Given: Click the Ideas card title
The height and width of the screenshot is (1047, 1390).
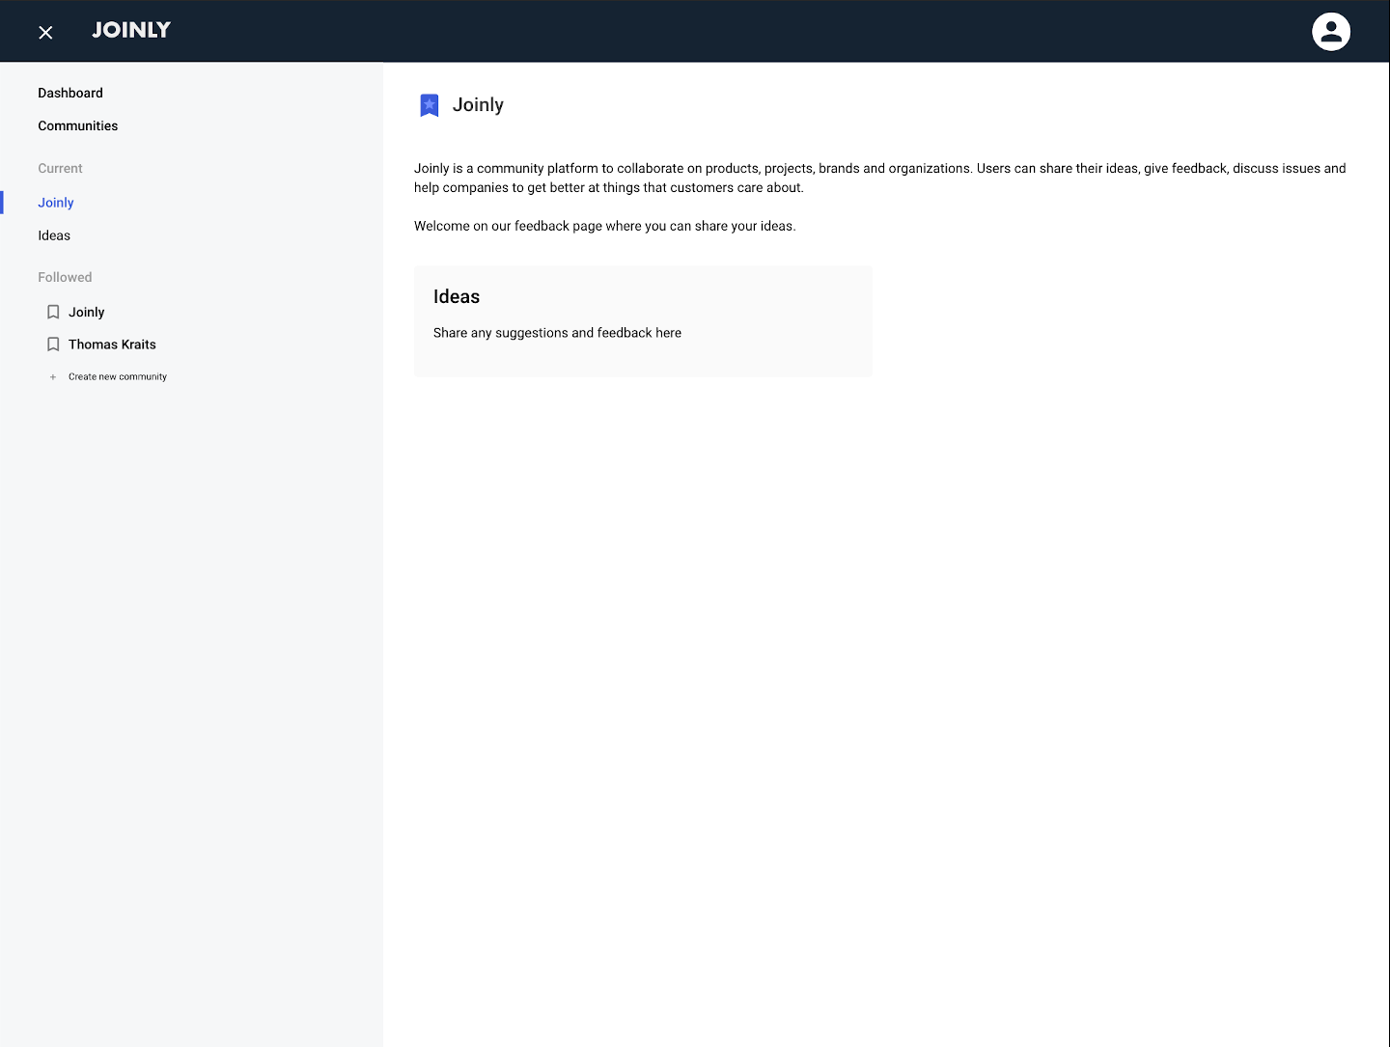Looking at the screenshot, I should pos(457,296).
